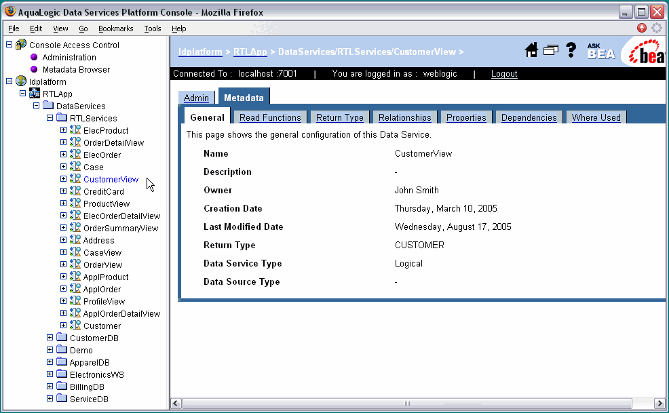Click the CustomerView data service icon
This screenshot has width=669, height=413.
pyautogui.click(x=75, y=179)
